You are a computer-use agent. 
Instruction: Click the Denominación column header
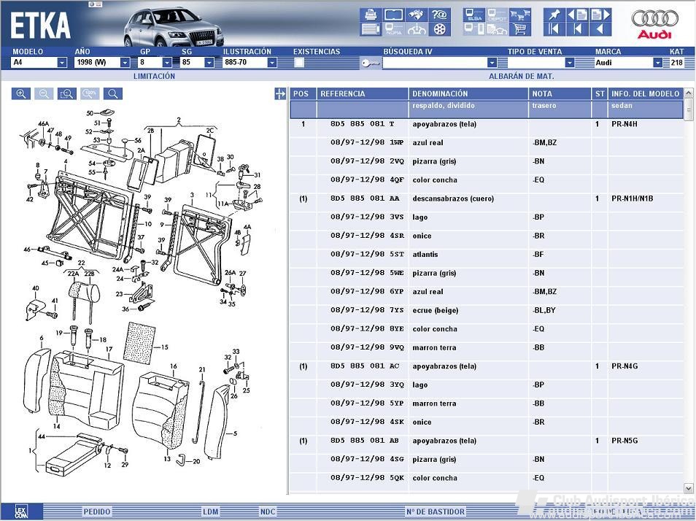point(468,93)
